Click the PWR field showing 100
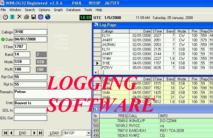This screenshot has width=213, height=138. click(22, 70)
